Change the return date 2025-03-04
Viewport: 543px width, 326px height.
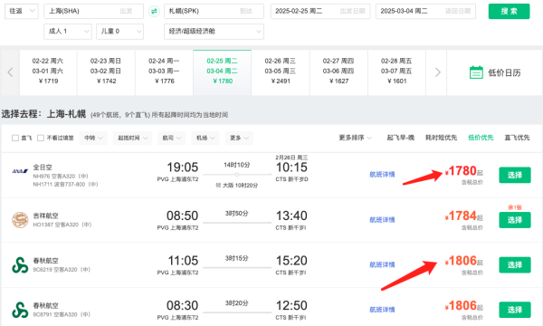[425, 11]
